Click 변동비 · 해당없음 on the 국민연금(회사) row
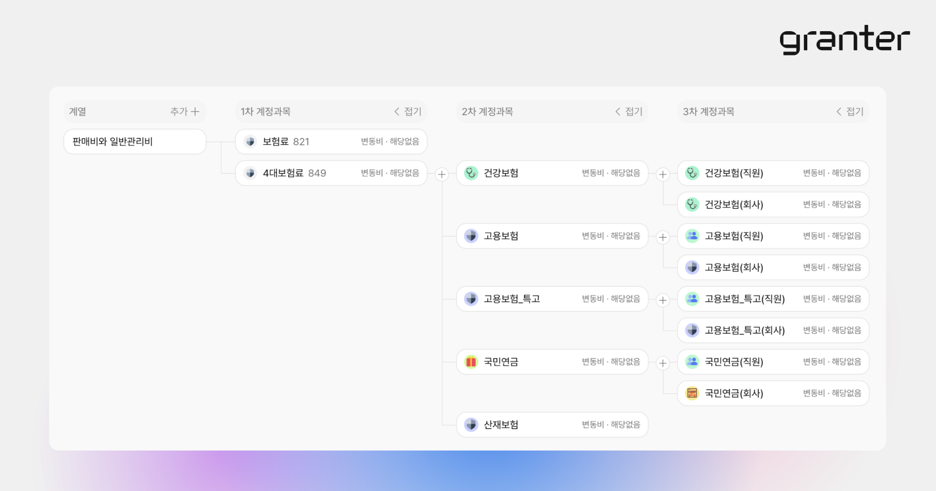The height and width of the screenshot is (491, 936). [x=832, y=393]
